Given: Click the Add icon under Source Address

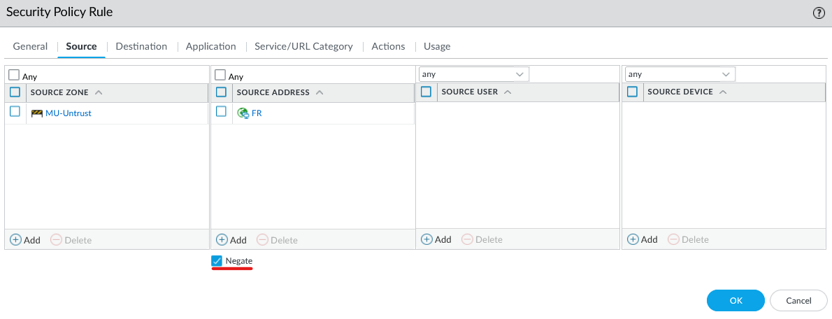Looking at the screenshot, I should pos(222,240).
